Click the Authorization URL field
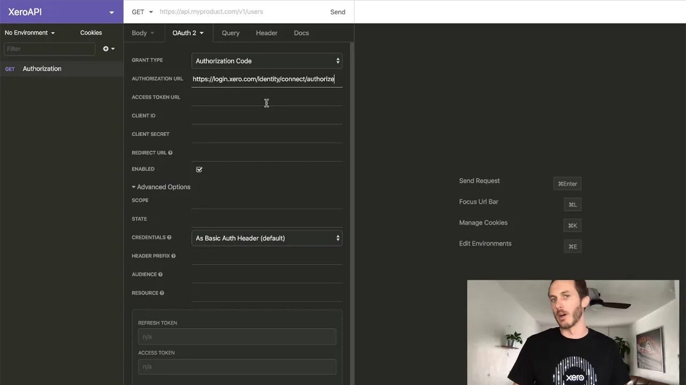 267,79
